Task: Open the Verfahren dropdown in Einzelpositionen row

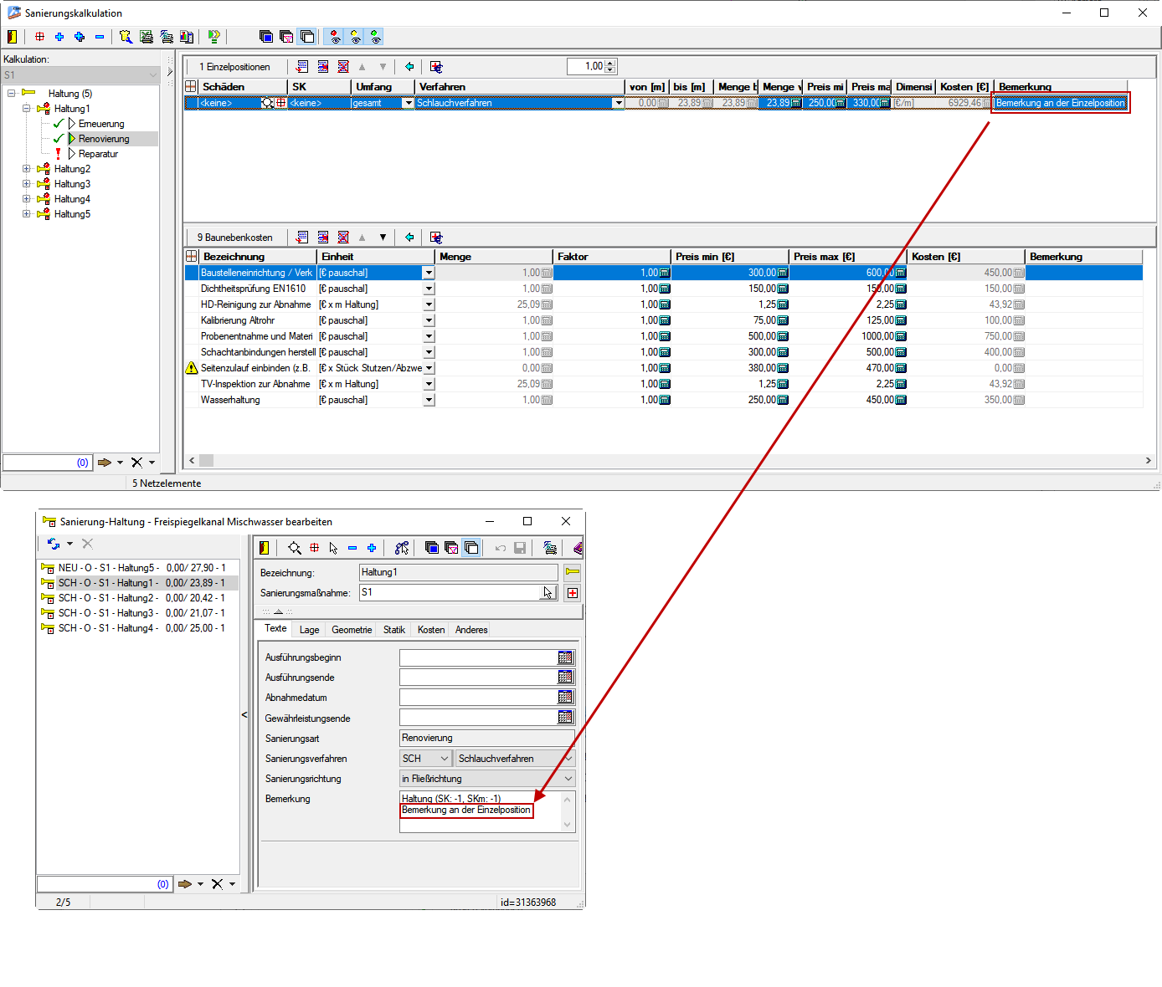Action: coord(618,104)
